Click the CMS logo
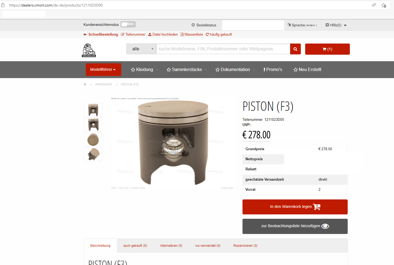Image resolution: width=394 pixels, height=265 pixels. (89, 50)
